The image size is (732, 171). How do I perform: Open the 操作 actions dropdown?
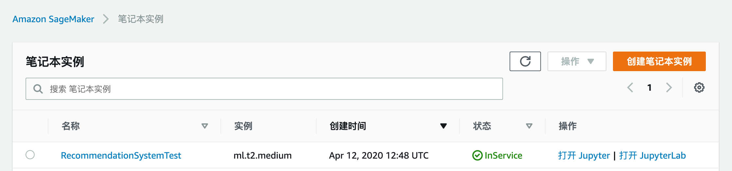[577, 61]
